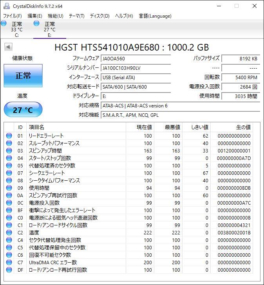Screen dimensions: 264x285
Task: Click the CrystalDiskInfo app icon in title bar
Action: 7,6
